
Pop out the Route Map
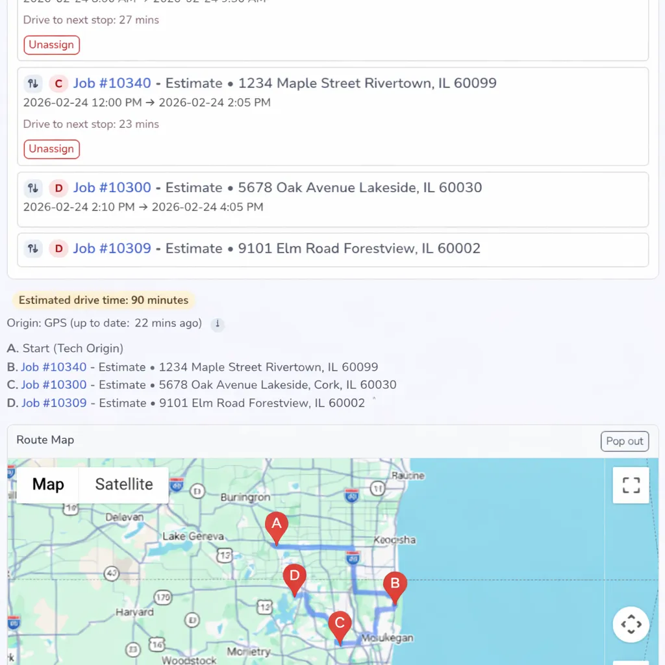(x=624, y=441)
